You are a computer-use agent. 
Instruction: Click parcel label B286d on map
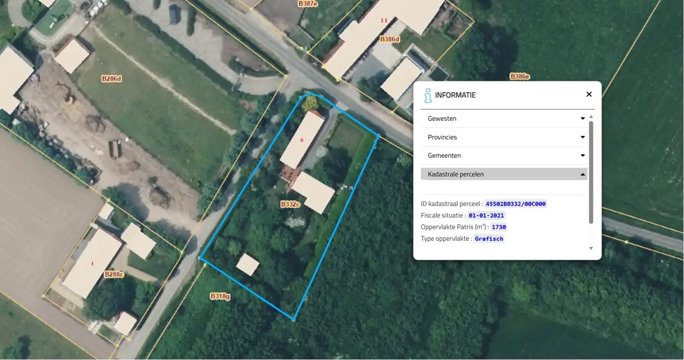(112, 79)
